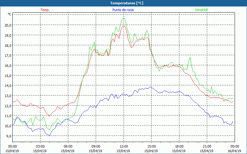
Task: Click the 14,0 y-axis value
Action: [x=8, y=86]
